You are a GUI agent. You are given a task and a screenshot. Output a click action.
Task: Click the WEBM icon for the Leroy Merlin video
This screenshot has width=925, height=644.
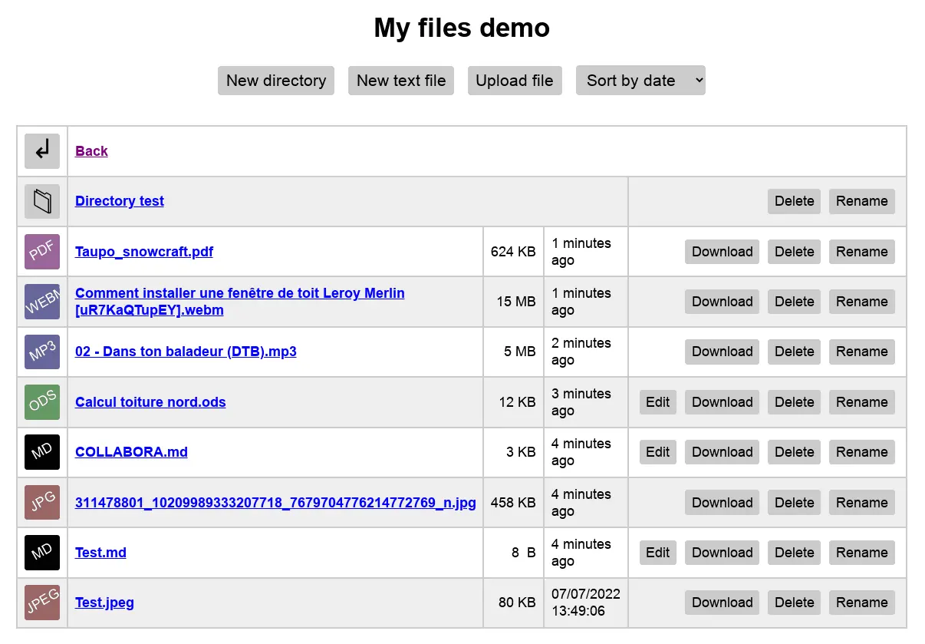(42, 301)
